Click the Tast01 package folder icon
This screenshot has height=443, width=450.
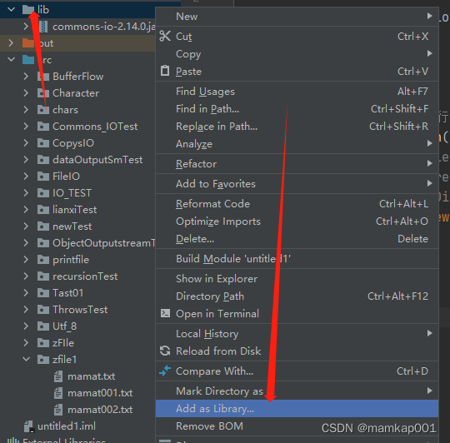point(43,293)
